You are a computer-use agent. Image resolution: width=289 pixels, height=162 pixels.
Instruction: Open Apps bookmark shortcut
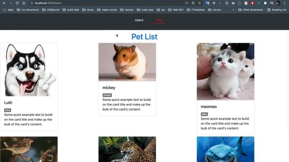click(x=8, y=10)
